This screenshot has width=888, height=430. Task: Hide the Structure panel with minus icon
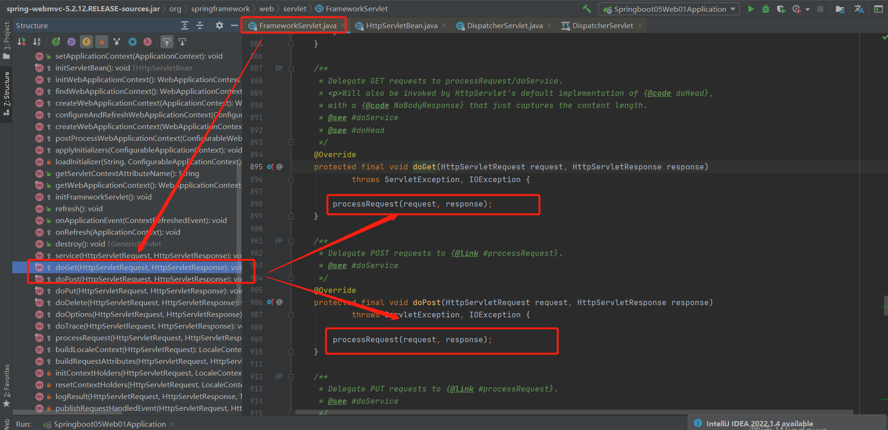pos(235,25)
